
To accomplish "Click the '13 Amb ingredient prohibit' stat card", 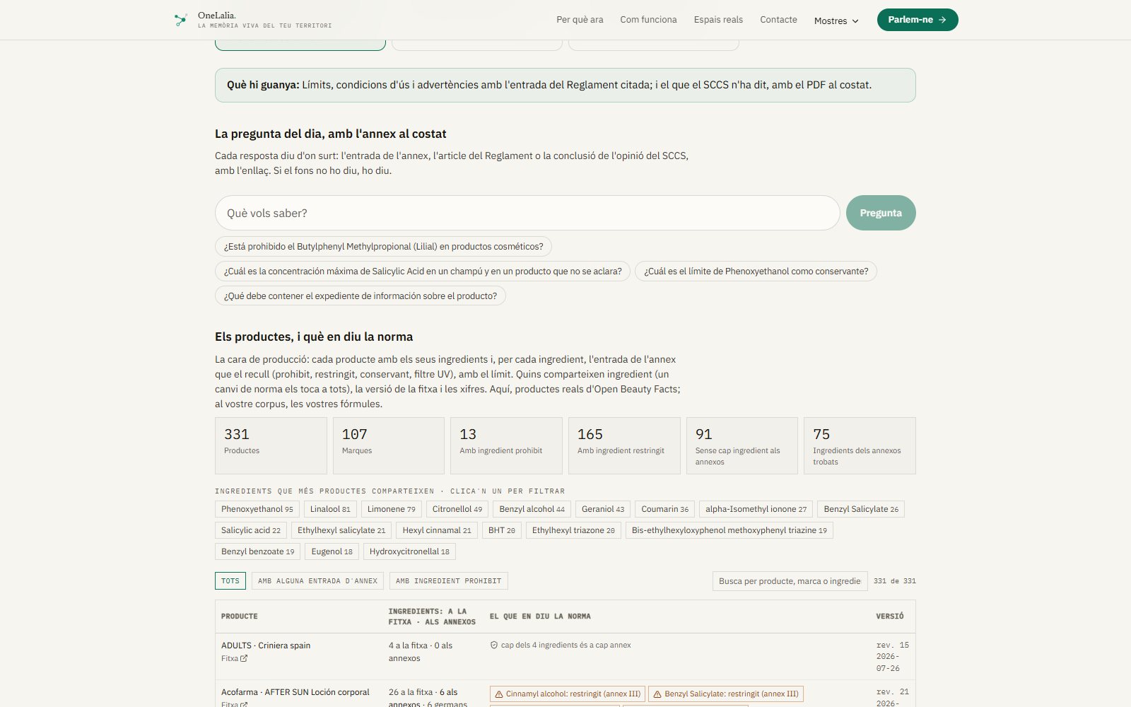I will coord(506,445).
